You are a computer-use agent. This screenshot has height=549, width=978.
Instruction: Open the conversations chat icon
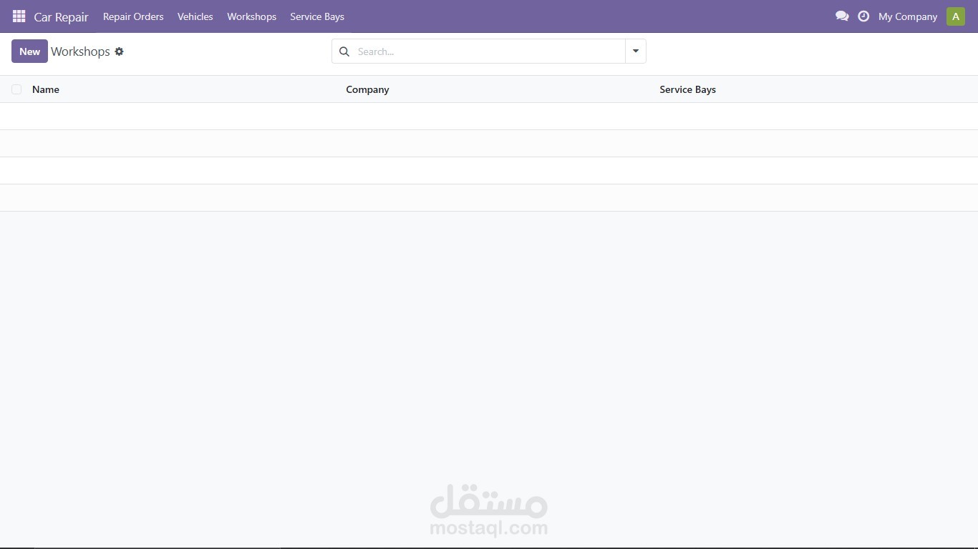(842, 16)
